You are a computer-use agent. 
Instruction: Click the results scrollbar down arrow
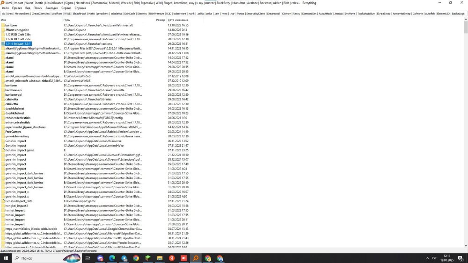(466, 246)
